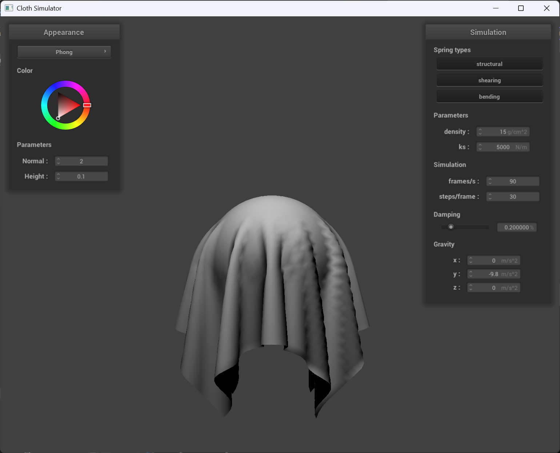Toggle the structural spring type

click(489, 64)
